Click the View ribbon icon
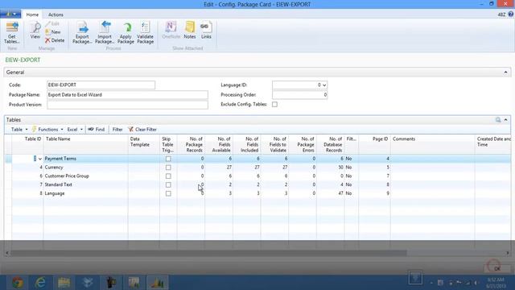This screenshot has width=515, height=290. 35,31
